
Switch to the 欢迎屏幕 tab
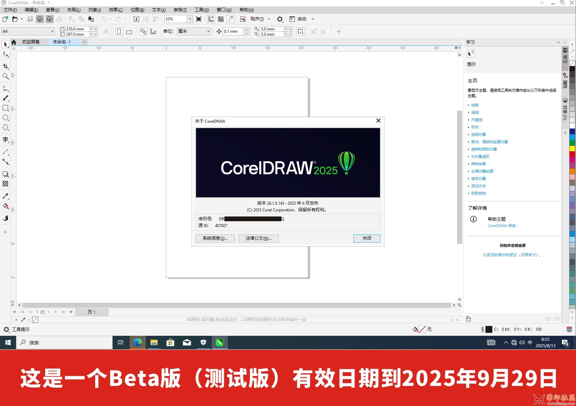pyautogui.click(x=30, y=42)
